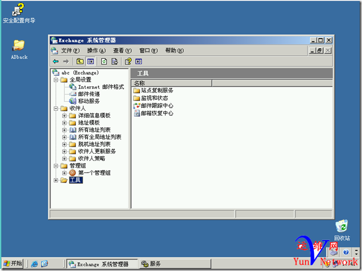Restore the inner MMC child window

tap(320, 50)
